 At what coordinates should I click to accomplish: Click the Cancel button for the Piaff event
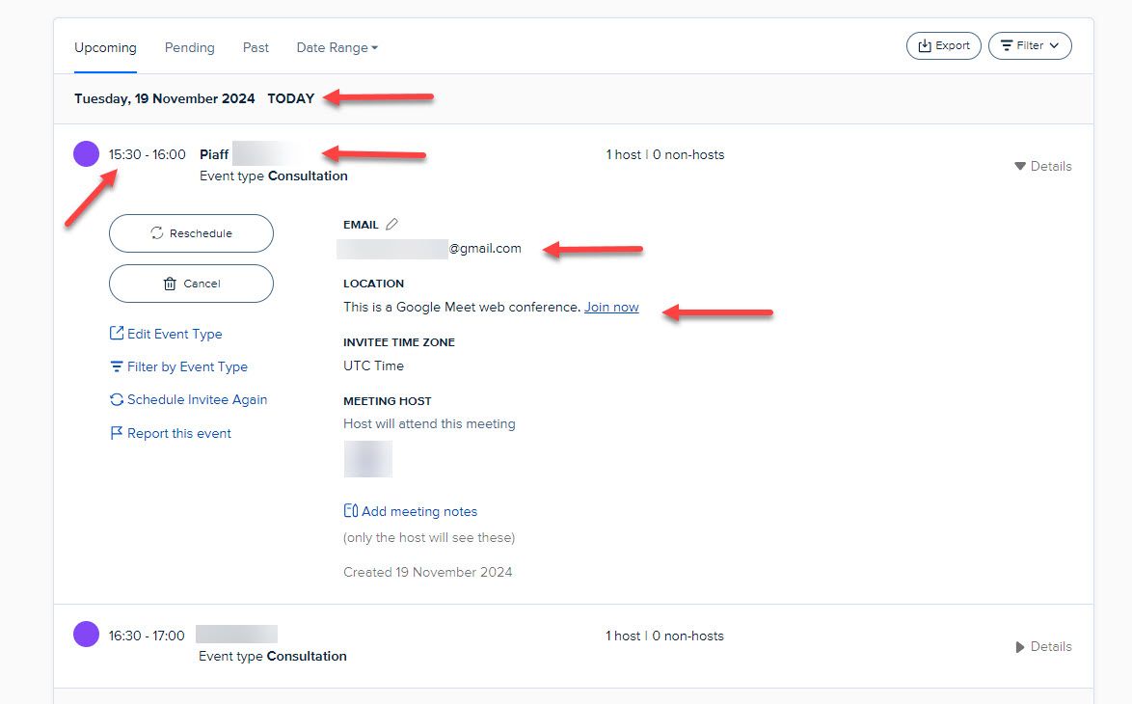point(191,283)
